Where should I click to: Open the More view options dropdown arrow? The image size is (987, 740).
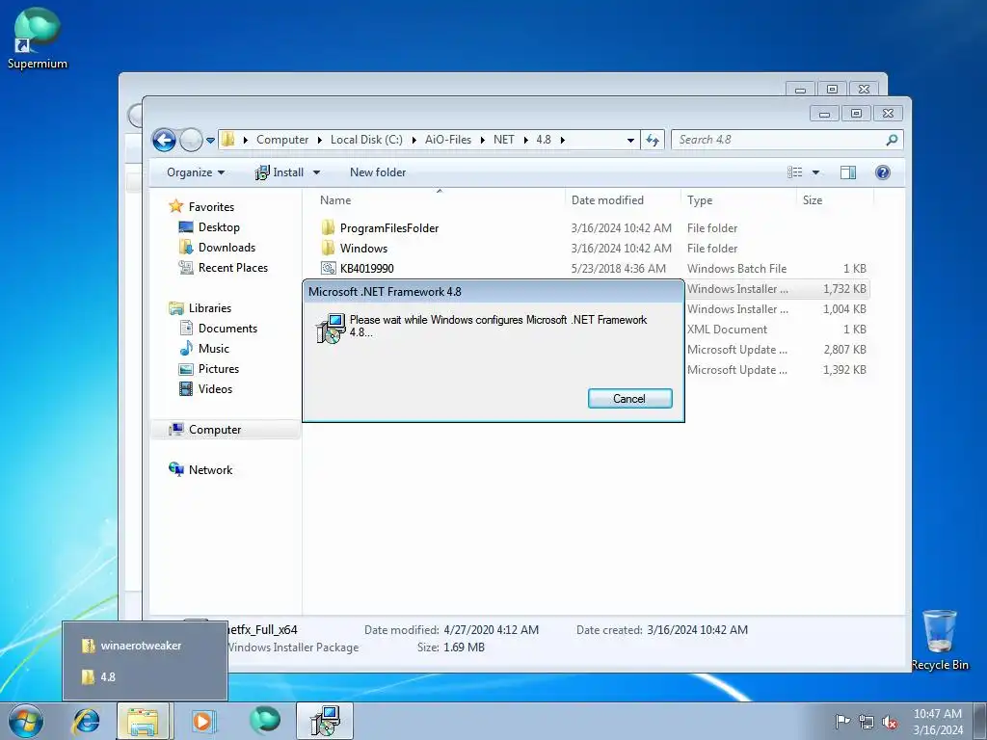tap(815, 172)
